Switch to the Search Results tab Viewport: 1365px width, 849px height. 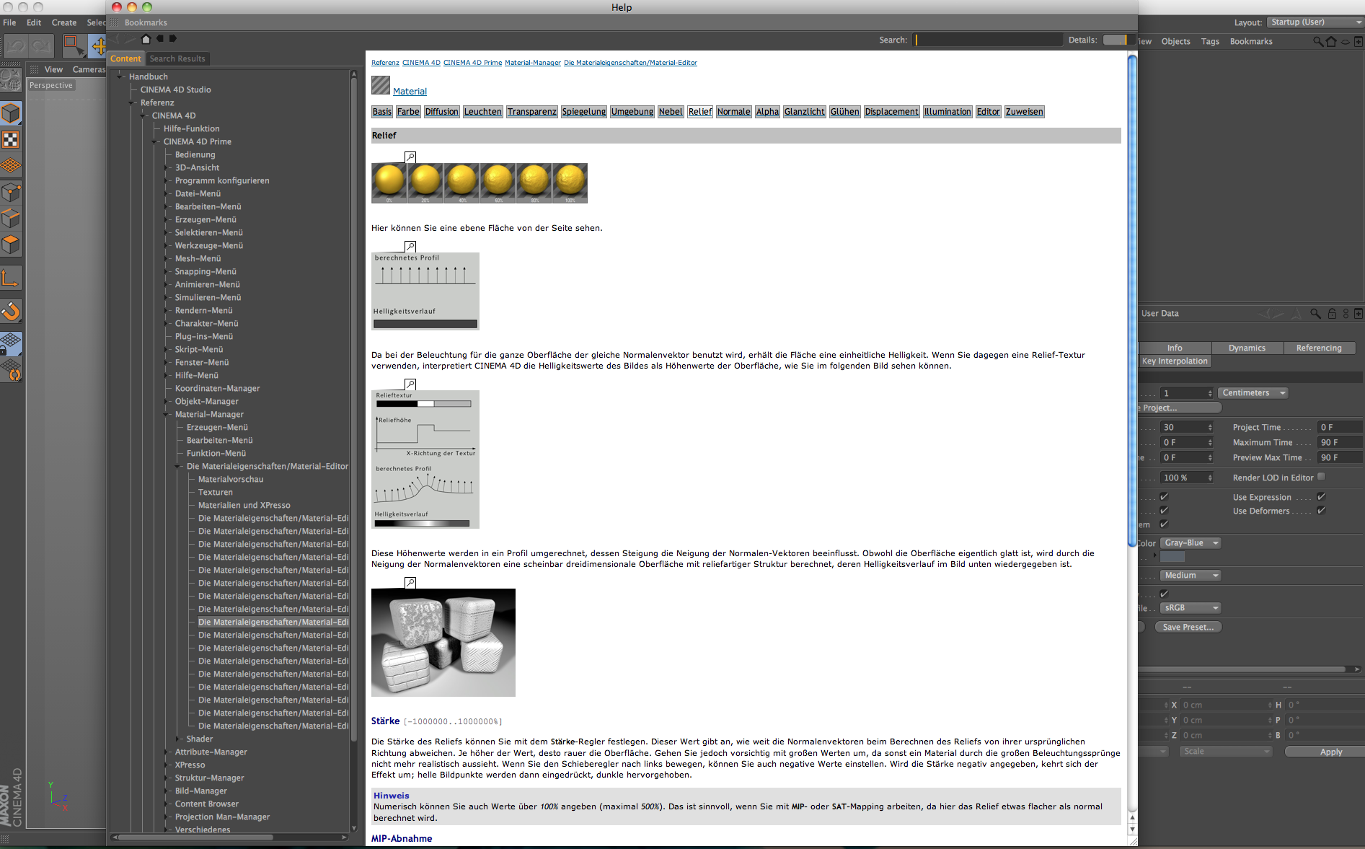(177, 58)
